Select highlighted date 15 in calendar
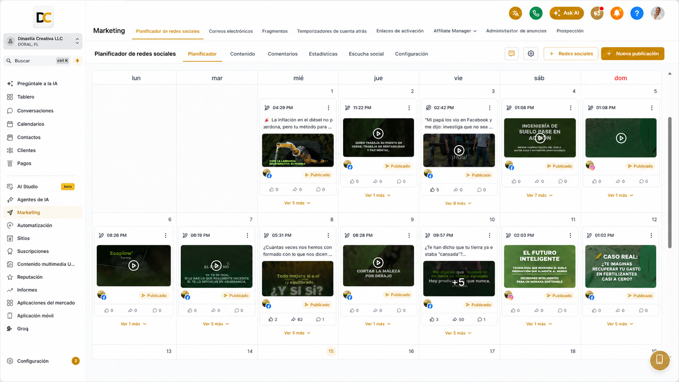 [x=331, y=351]
